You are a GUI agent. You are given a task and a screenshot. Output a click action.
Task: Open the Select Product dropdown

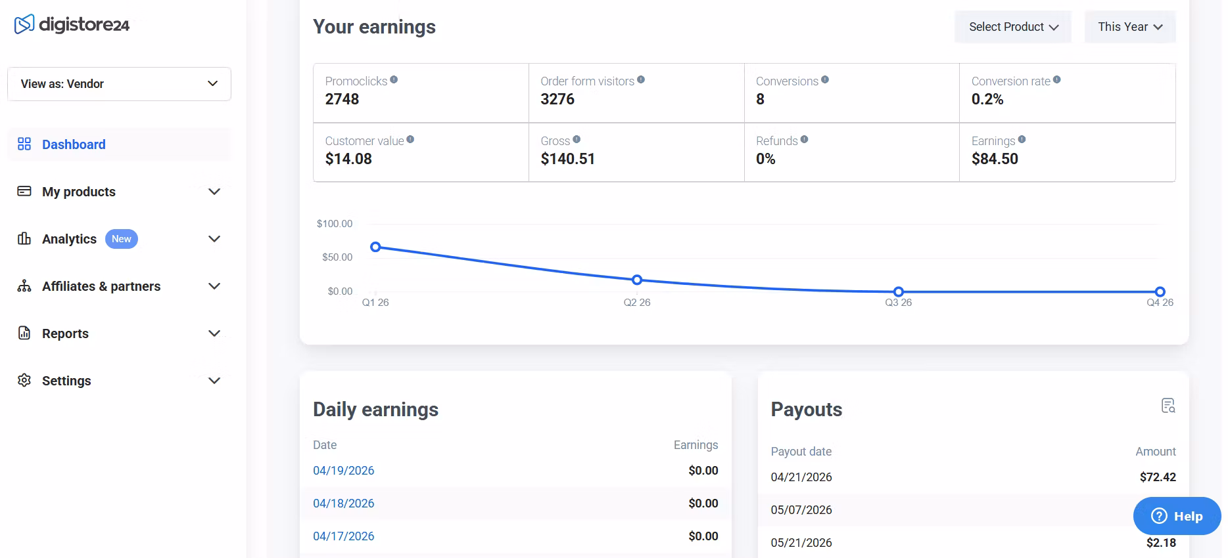click(x=1012, y=27)
